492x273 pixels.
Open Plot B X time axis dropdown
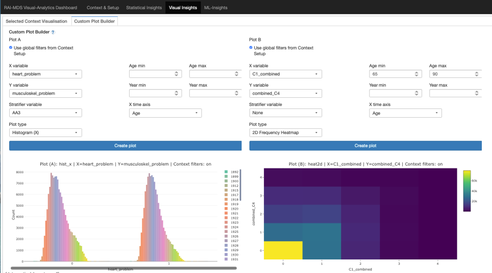point(405,113)
